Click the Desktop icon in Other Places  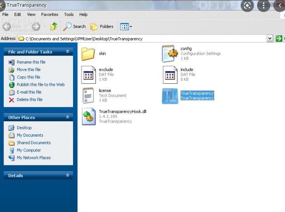(11, 128)
